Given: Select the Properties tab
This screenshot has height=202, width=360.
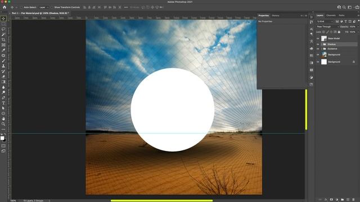Looking at the screenshot, I should pos(264,16).
